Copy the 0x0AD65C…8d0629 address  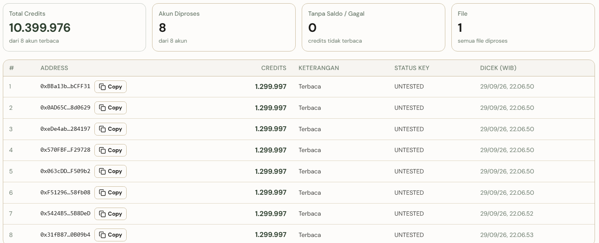coord(111,108)
